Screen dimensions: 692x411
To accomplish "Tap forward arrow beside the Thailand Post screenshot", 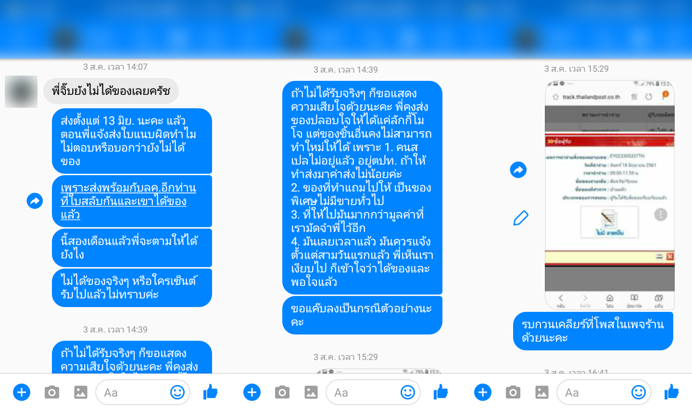I will (518, 170).
